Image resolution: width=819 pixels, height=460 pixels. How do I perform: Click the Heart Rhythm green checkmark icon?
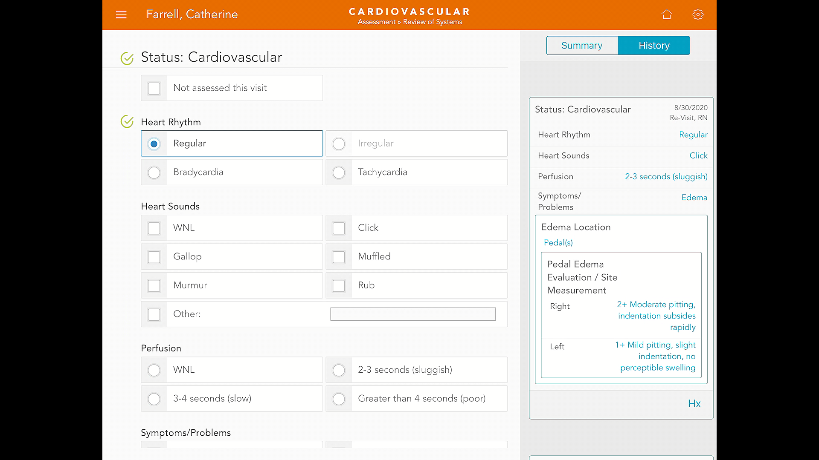point(127,122)
